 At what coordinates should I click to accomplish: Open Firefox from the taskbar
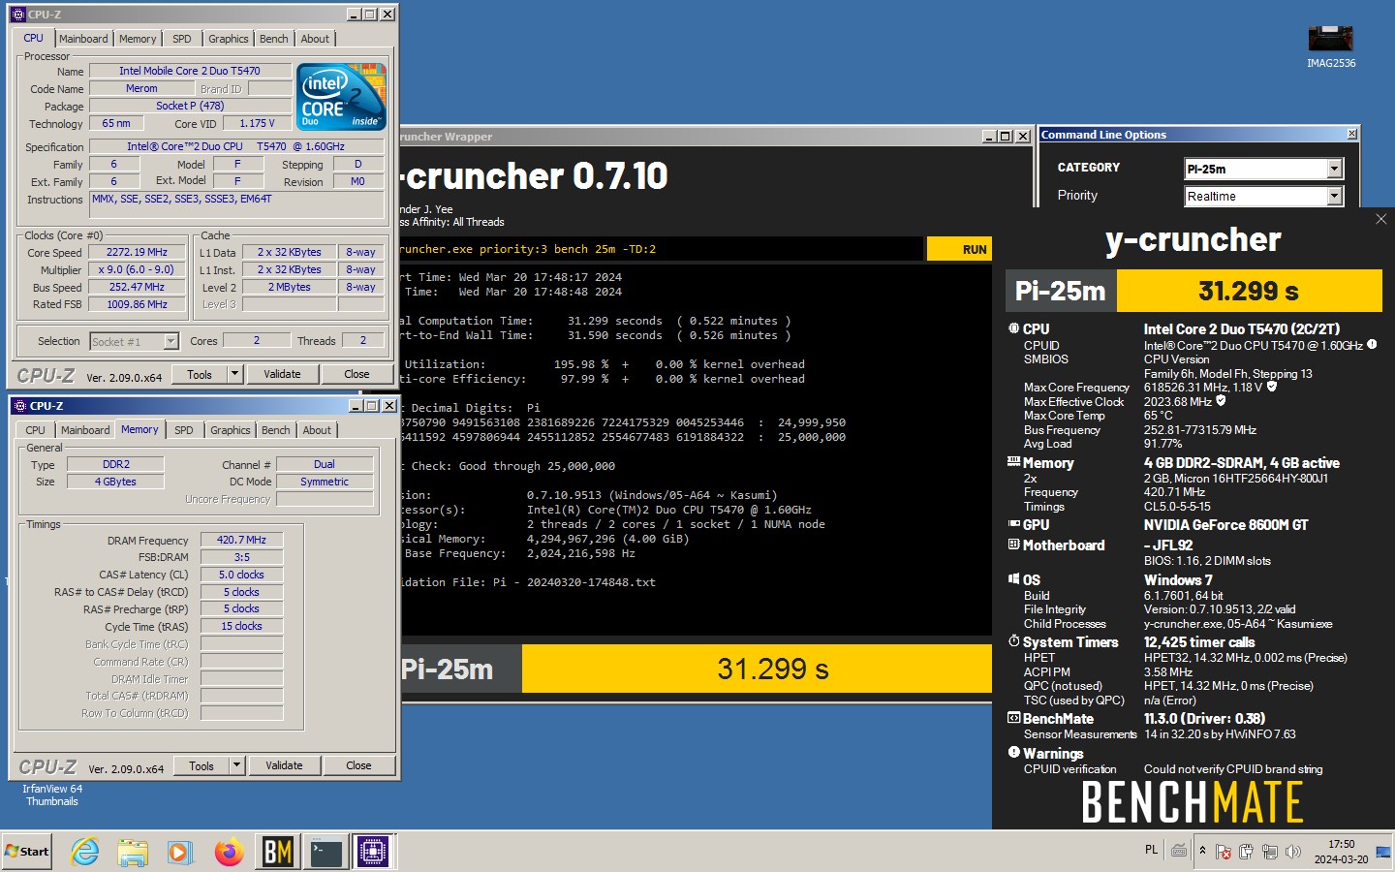229,852
